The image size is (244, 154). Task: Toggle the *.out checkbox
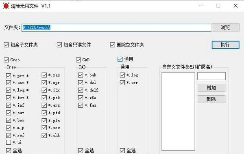[9, 113]
